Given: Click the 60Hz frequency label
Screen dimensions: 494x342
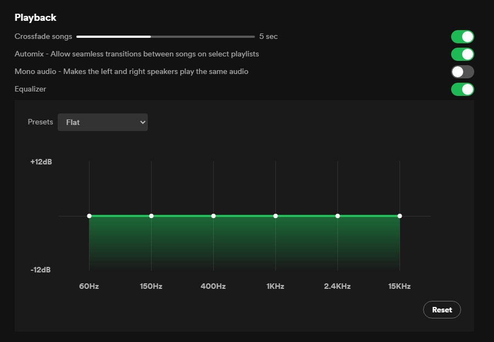Looking at the screenshot, I should (x=89, y=286).
